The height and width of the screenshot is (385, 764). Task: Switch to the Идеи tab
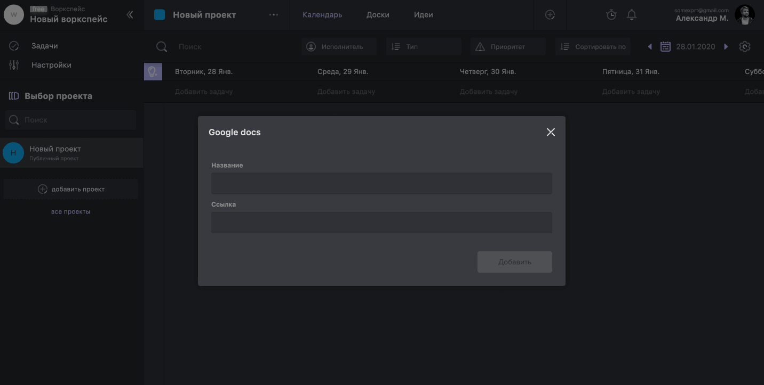(423, 15)
